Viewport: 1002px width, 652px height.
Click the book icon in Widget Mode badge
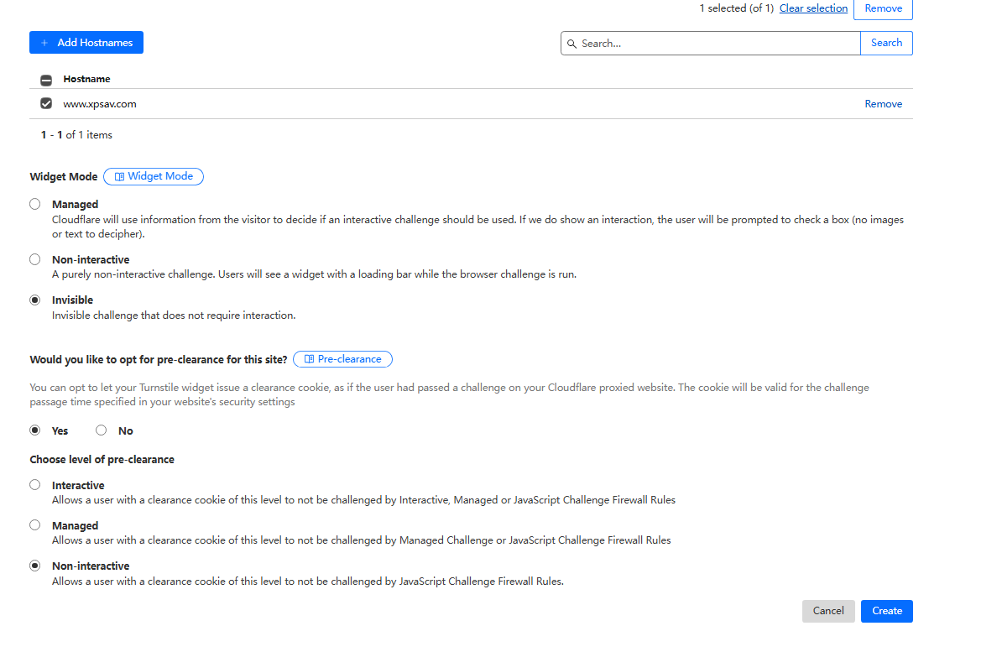pos(119,177)
